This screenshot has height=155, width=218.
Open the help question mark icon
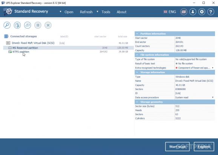coord(210,12)
